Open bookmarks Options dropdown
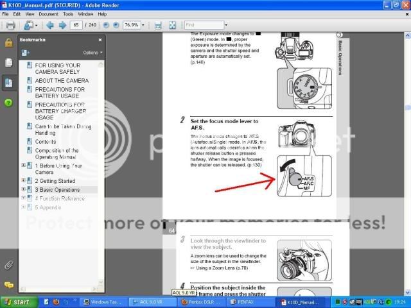 tap(91, 52)
